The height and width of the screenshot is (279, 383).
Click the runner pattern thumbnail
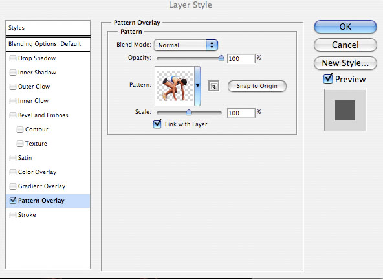[x=175, y=85]
